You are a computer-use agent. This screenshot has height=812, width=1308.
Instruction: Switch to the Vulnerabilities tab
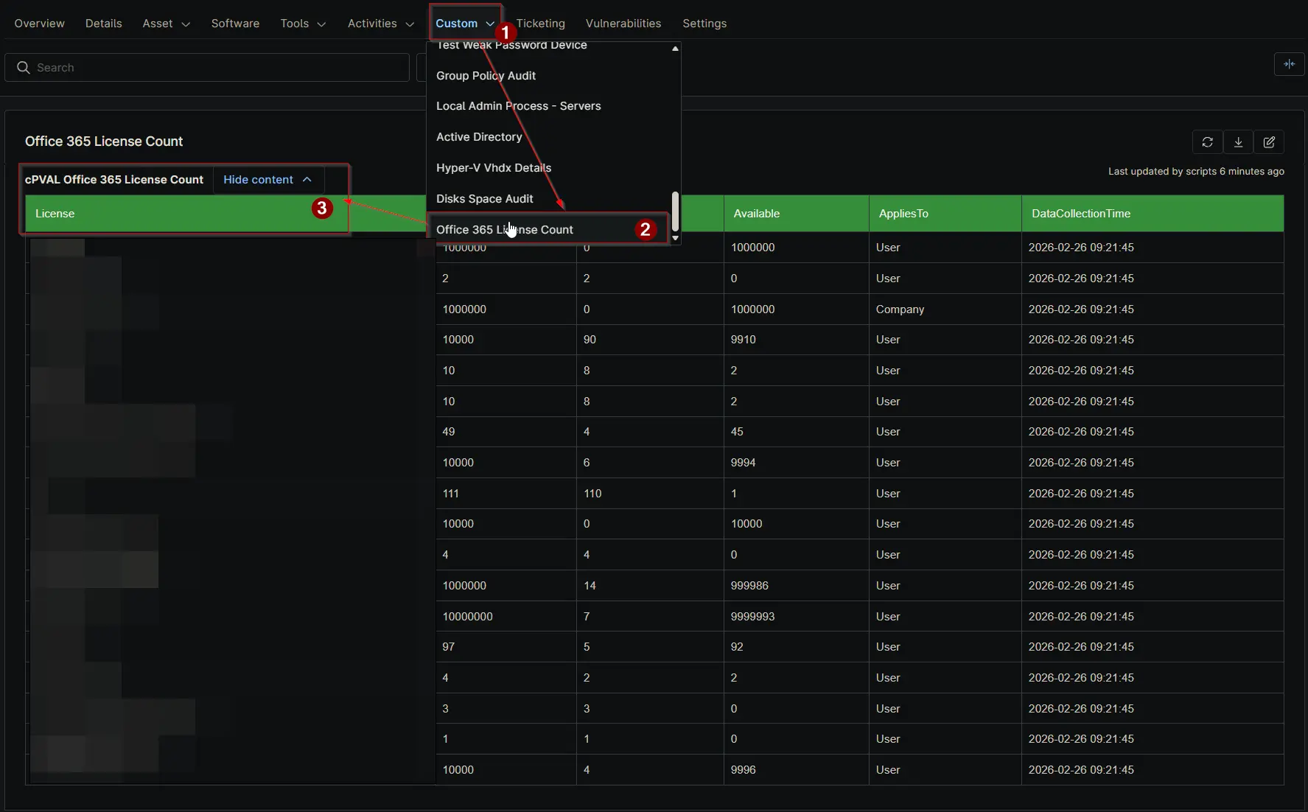(623, 24)
